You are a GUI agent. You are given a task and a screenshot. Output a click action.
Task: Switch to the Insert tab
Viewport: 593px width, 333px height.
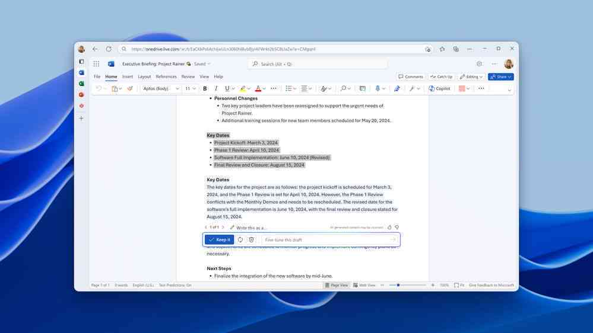(128, 76)
